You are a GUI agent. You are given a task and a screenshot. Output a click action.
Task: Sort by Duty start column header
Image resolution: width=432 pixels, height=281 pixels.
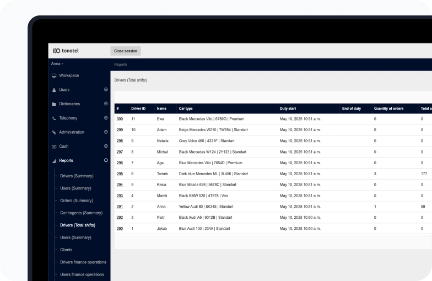(288, 109)
